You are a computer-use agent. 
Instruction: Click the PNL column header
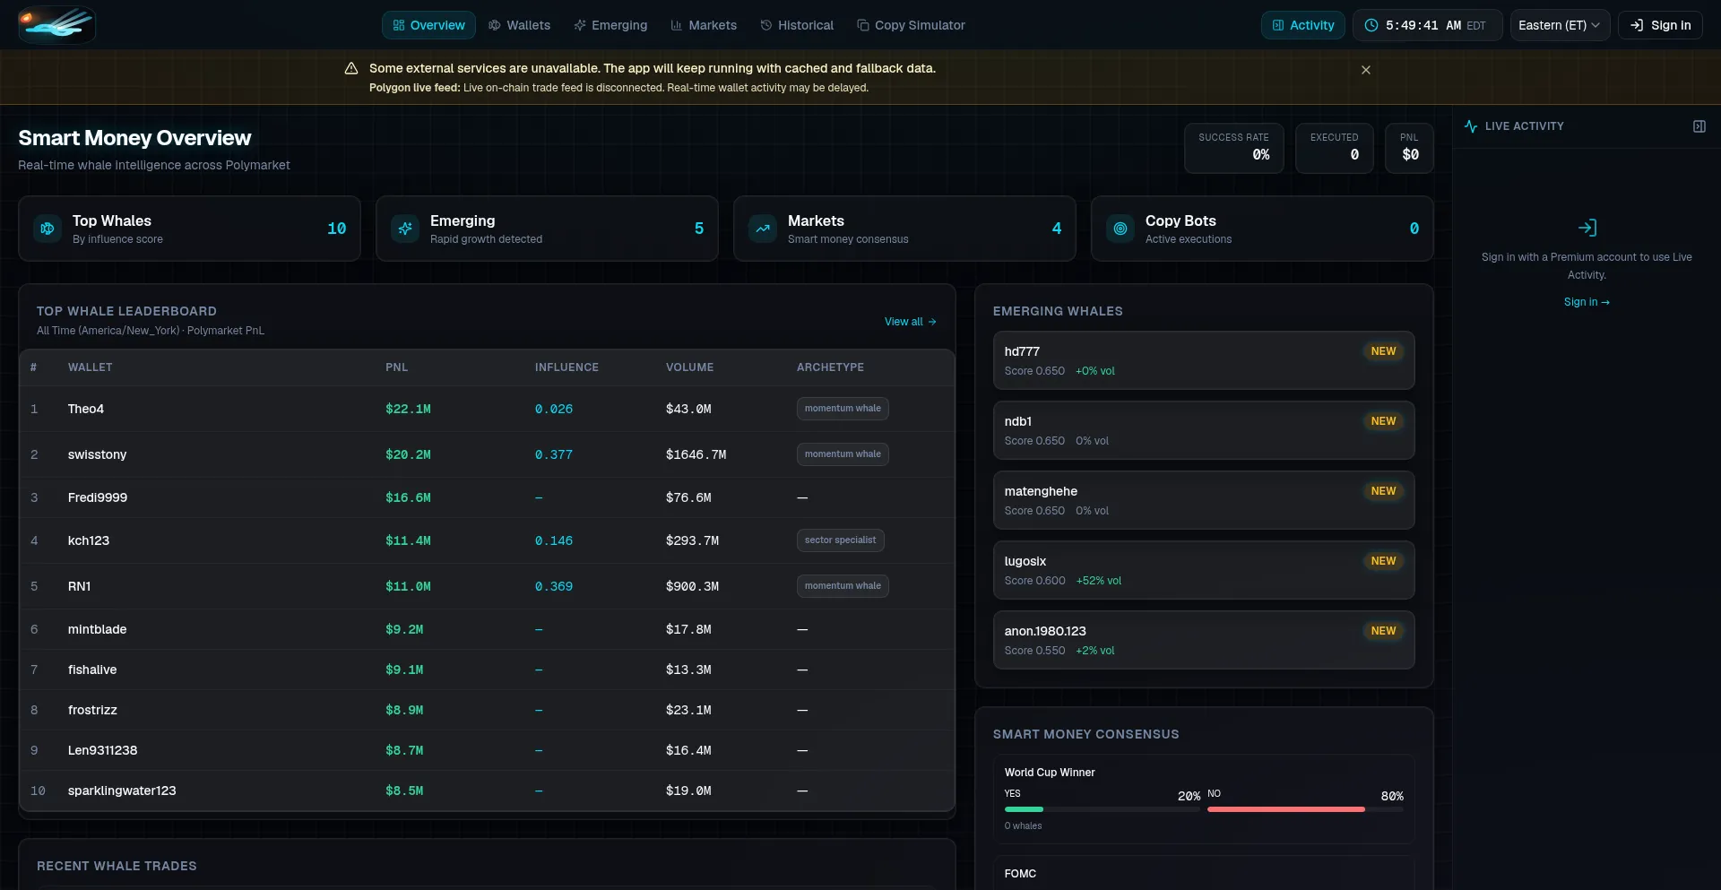(x=396, y=367)
